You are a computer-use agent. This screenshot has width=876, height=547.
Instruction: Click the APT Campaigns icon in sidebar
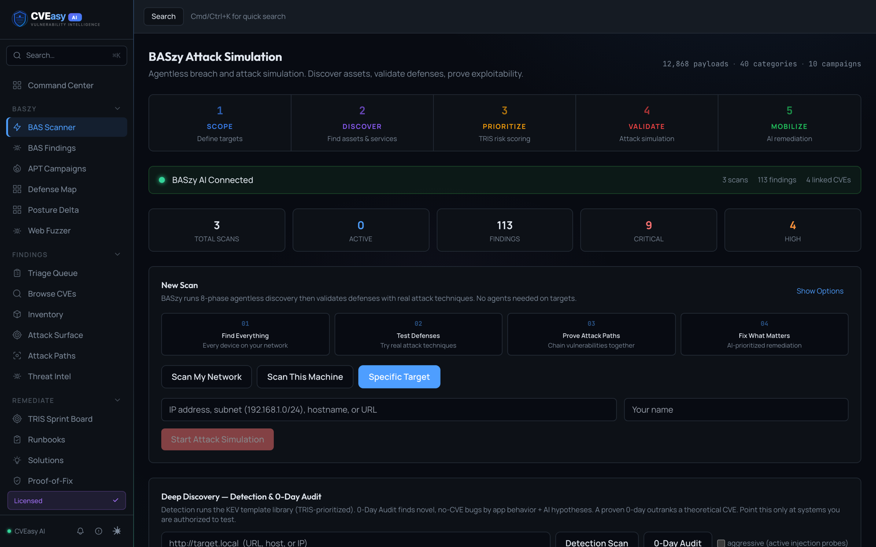[x=17, y=169]
